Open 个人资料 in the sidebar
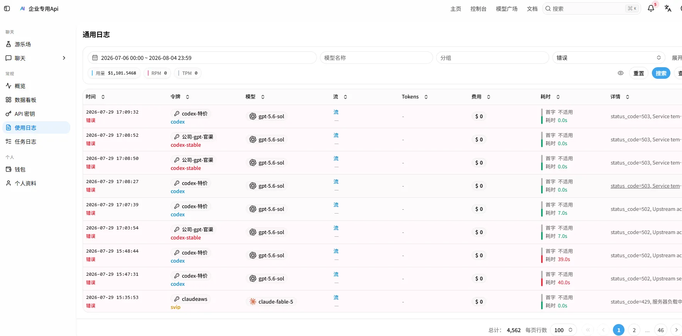This screenshot has height=336, width=682. (x=36, y=183)
